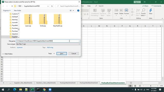Viewport: 164px width, 92px height.
Task: Open File Explorer from the taskbar
Action: point(20,90)
